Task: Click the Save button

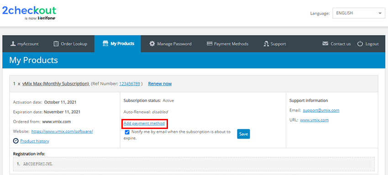Action: click(x=243, y=134)
